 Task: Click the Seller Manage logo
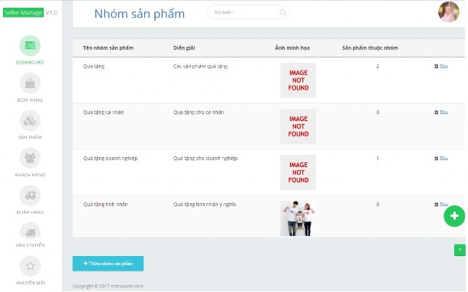click(x=23, y=12)
